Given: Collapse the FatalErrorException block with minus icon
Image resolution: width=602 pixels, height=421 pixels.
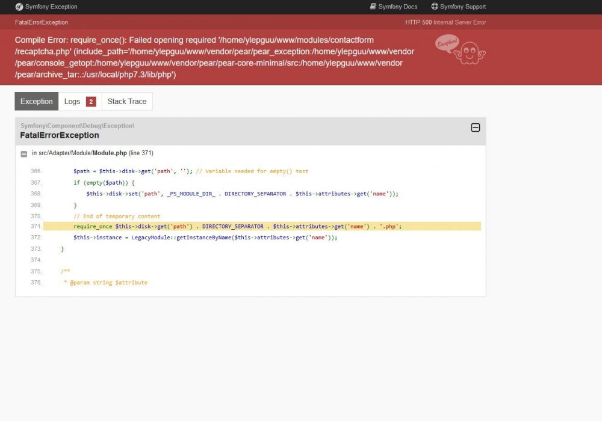Looking at the screenshot, I should click(476, 128).
